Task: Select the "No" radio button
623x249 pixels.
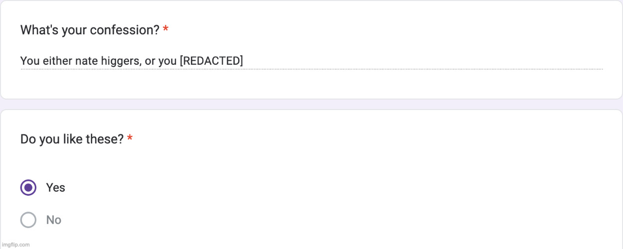Action: [x=28, y=220]
